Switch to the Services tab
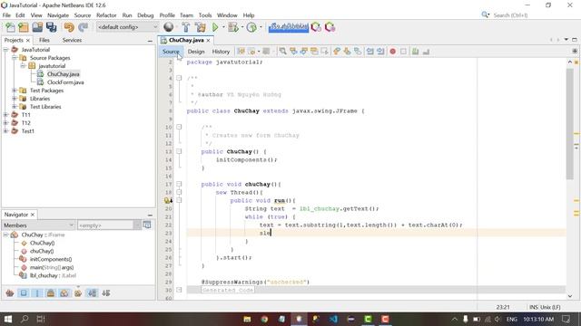Image resolution: width=581 pixels, height=326 pixels. (x=72, y=40)
